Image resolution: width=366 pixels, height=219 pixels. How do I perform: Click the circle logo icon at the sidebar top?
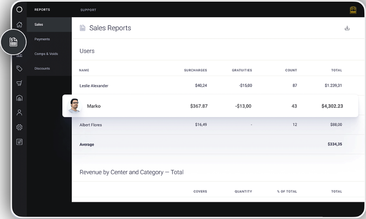20,9
